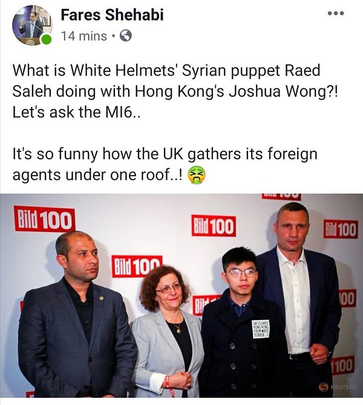Click the Bild 100 logo at top center

[214, 225]
